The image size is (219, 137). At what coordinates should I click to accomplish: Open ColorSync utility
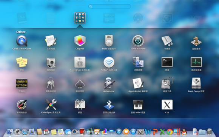coord(51,105)
